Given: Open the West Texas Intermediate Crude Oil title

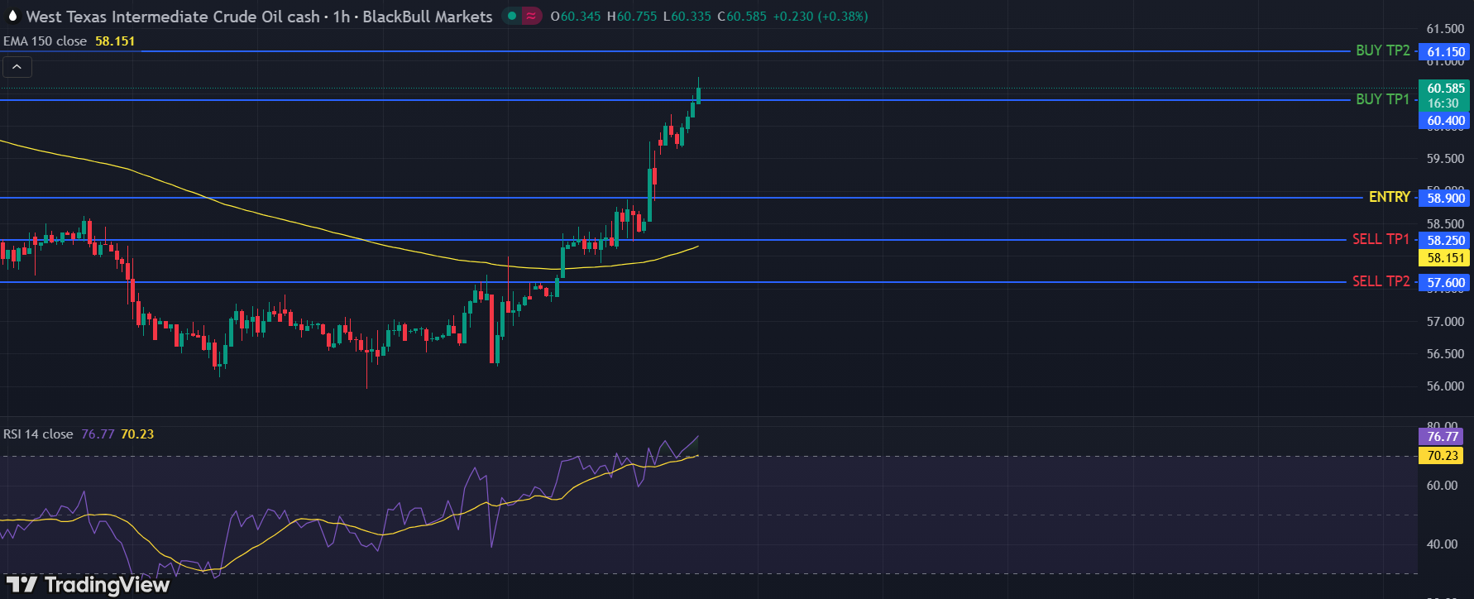Looking at the screenshot, I should pos(172,17).
